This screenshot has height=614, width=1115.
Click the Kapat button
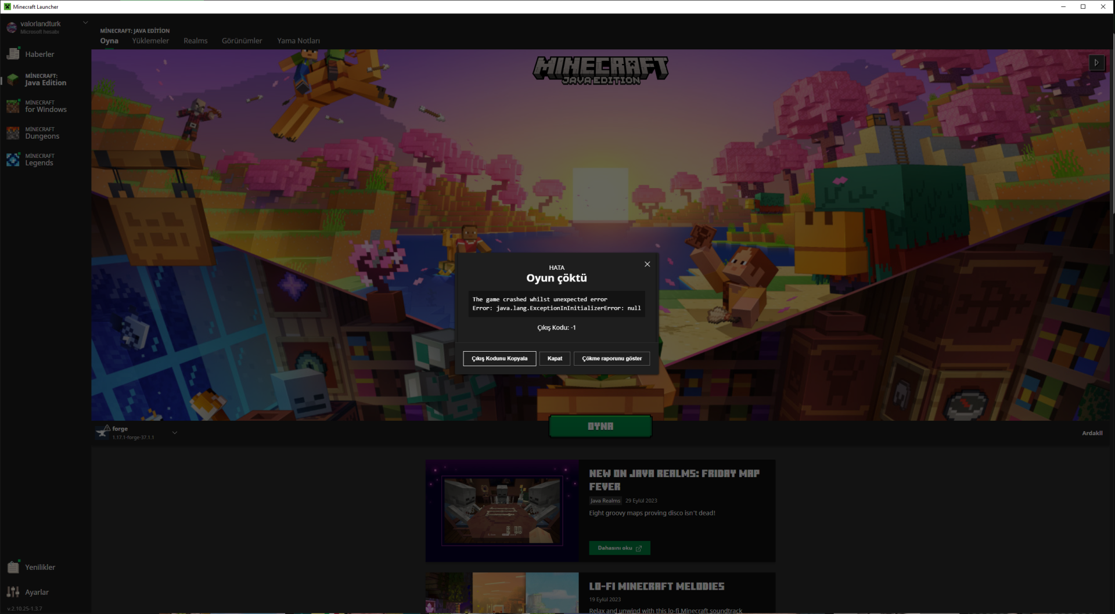click(x=555, y=359)
